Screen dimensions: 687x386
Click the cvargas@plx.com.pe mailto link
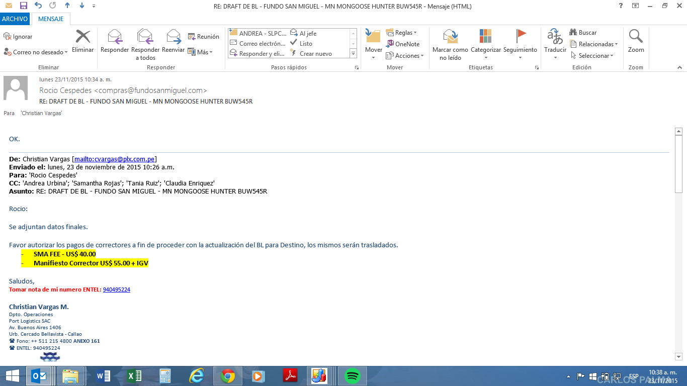pos(114,159)
